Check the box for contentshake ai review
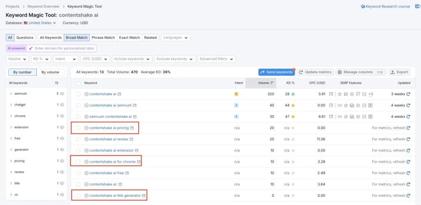This screenshot has height=205, width=421. [78, 139]
